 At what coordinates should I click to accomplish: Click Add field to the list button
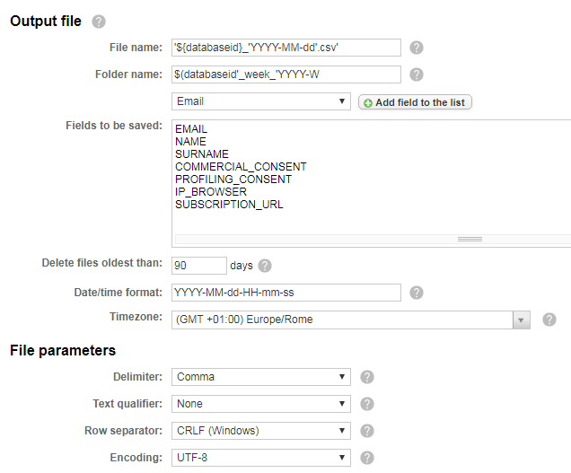(415, 102)
